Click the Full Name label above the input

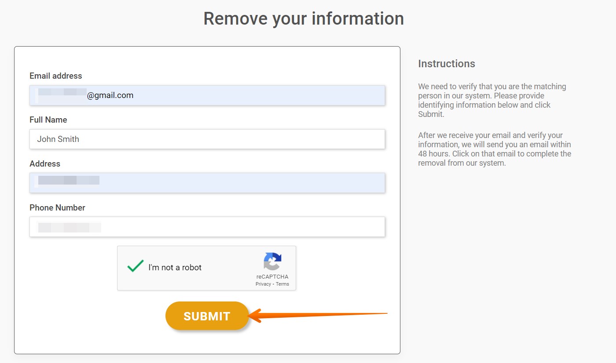[48, 120]
